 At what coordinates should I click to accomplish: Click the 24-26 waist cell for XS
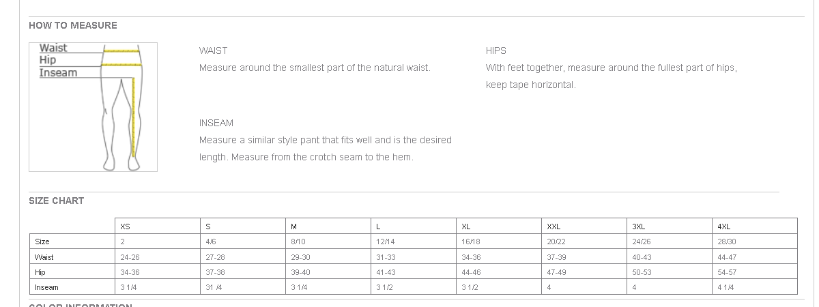130,257
